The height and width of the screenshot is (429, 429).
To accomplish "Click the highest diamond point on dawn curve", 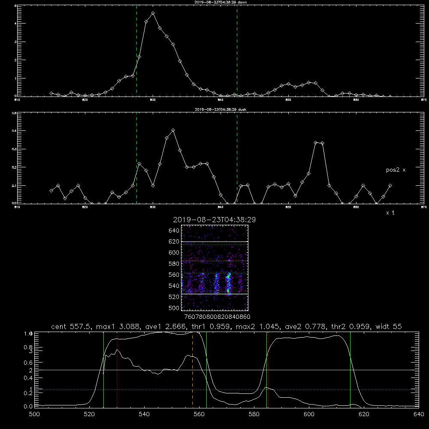I will coord(153,13).
